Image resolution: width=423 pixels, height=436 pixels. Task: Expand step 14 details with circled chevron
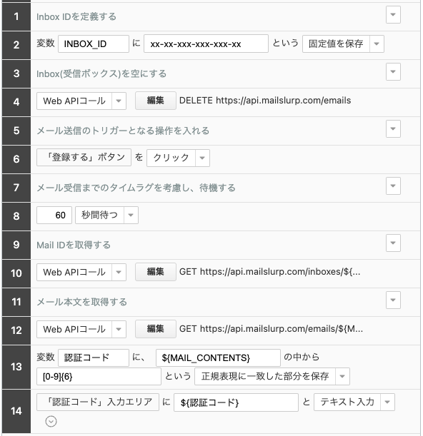(x=51, y=421)
